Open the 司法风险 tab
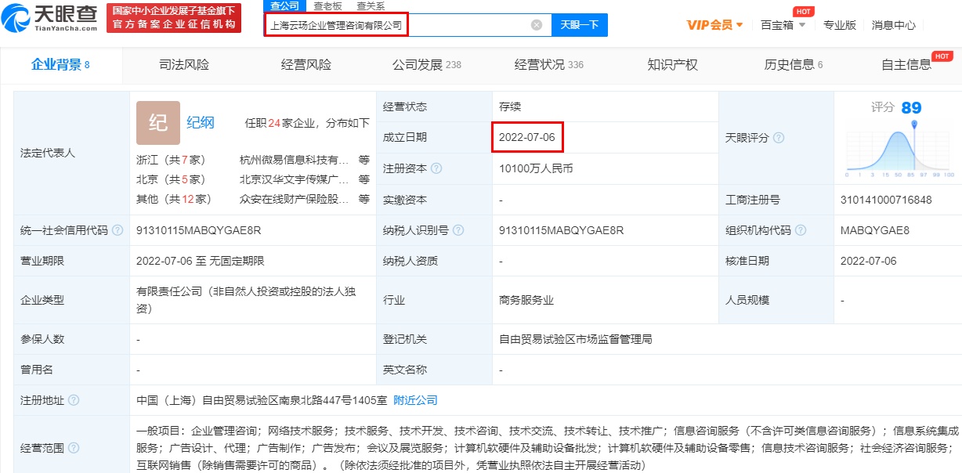 click(184, 65)
